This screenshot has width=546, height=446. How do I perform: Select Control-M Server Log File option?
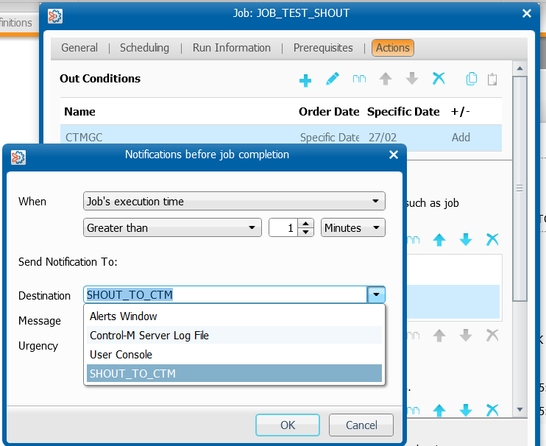point(234,336)
